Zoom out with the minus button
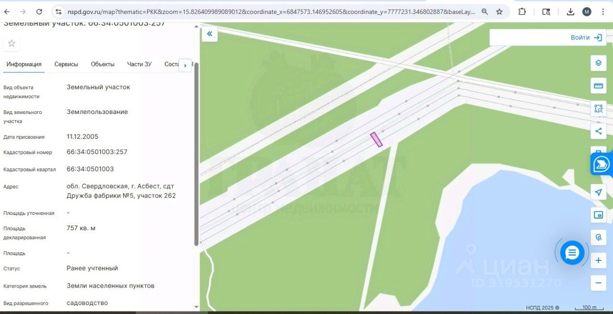Screen dimensions: 613x314 pyautogui.click(x=598, y=283)
